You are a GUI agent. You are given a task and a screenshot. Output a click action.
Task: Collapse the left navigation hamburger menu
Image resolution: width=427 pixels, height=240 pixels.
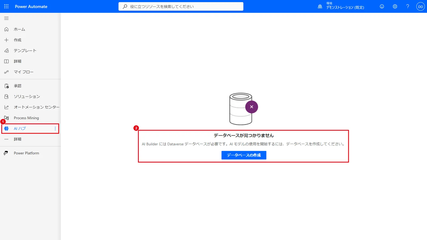pyautogui.click(x=6, y=18)
